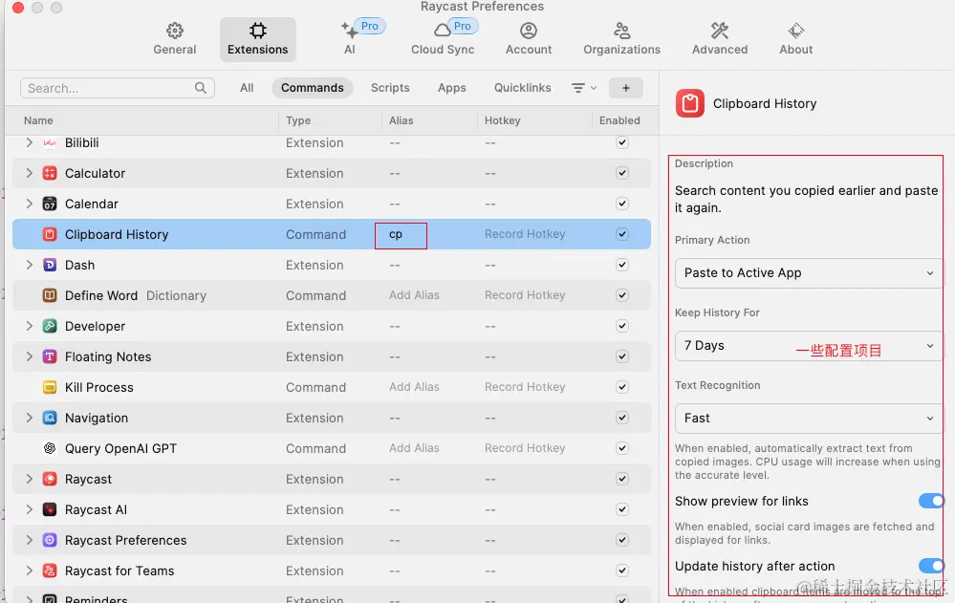Open the AI preferences tab
This screenshot has height=603, width=955.
350,39
